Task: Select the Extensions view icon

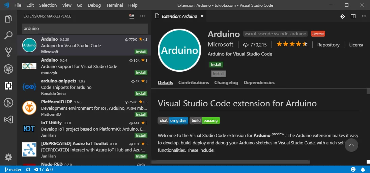Action: pos(8,86)
